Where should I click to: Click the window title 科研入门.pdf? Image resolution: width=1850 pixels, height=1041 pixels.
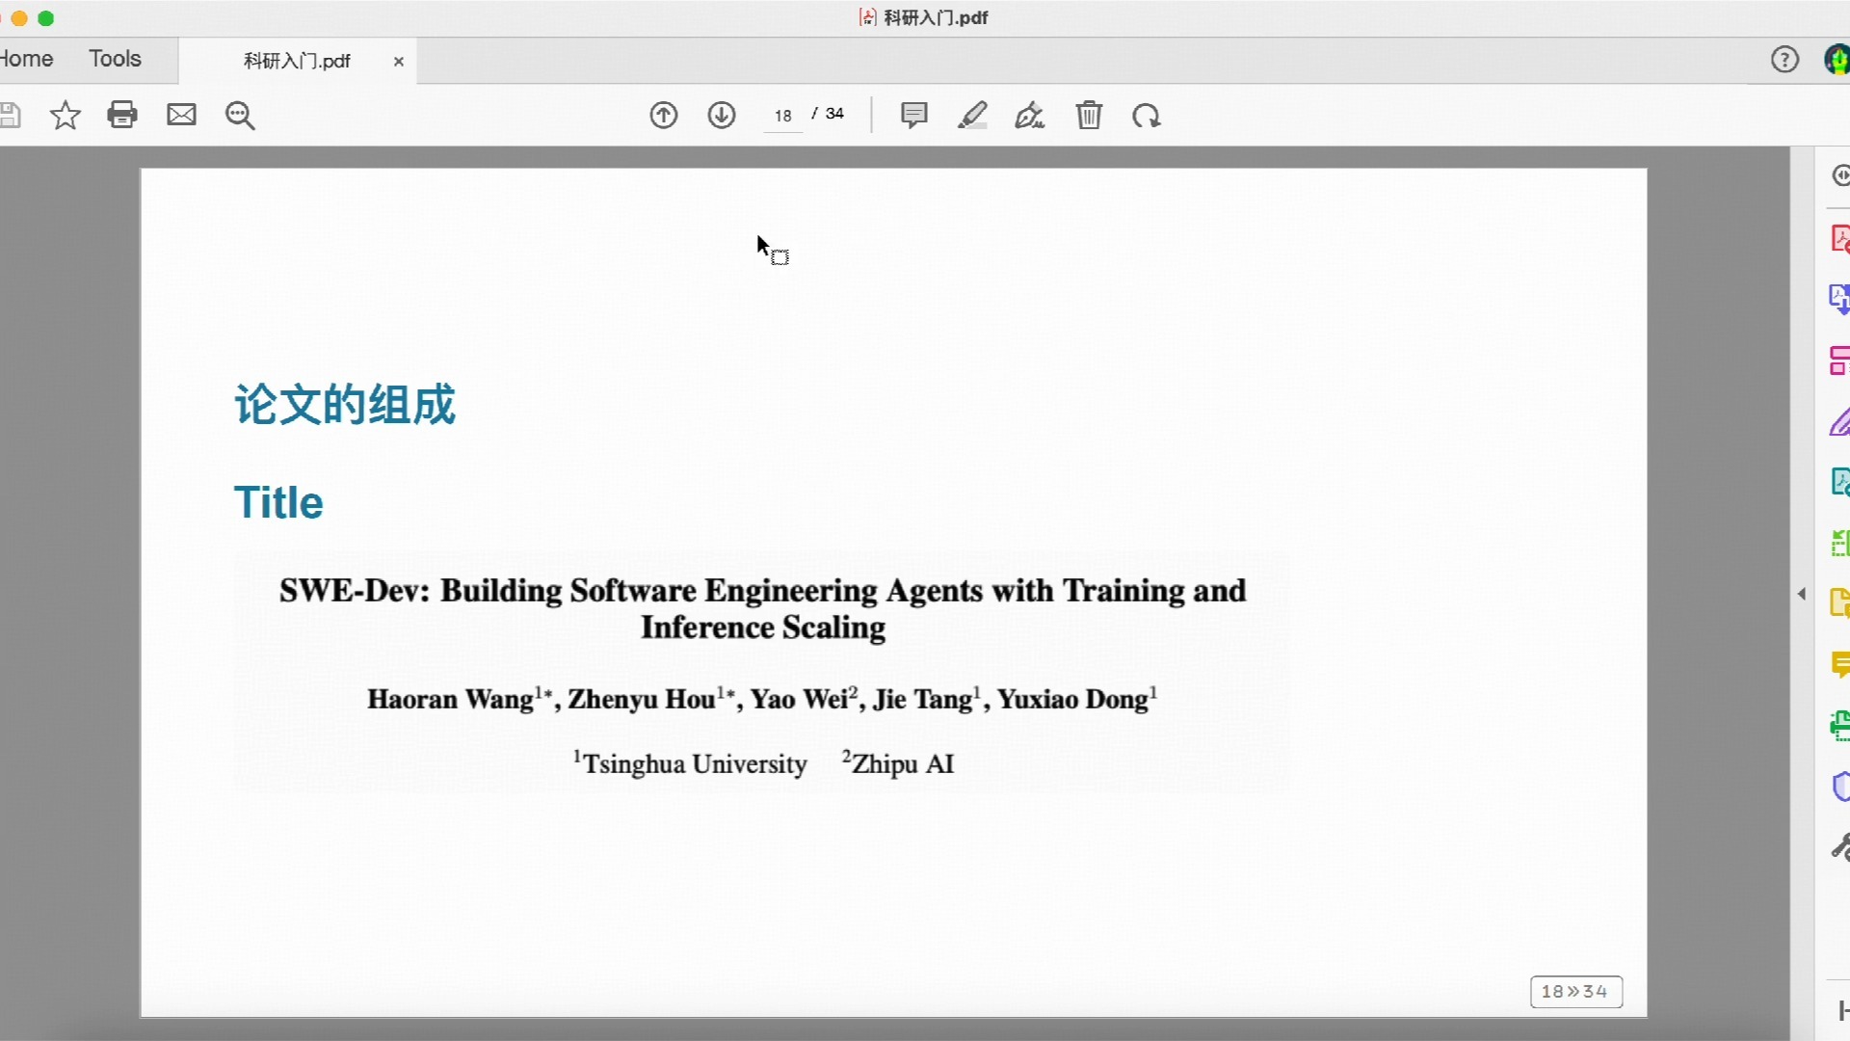coord(936,17)
